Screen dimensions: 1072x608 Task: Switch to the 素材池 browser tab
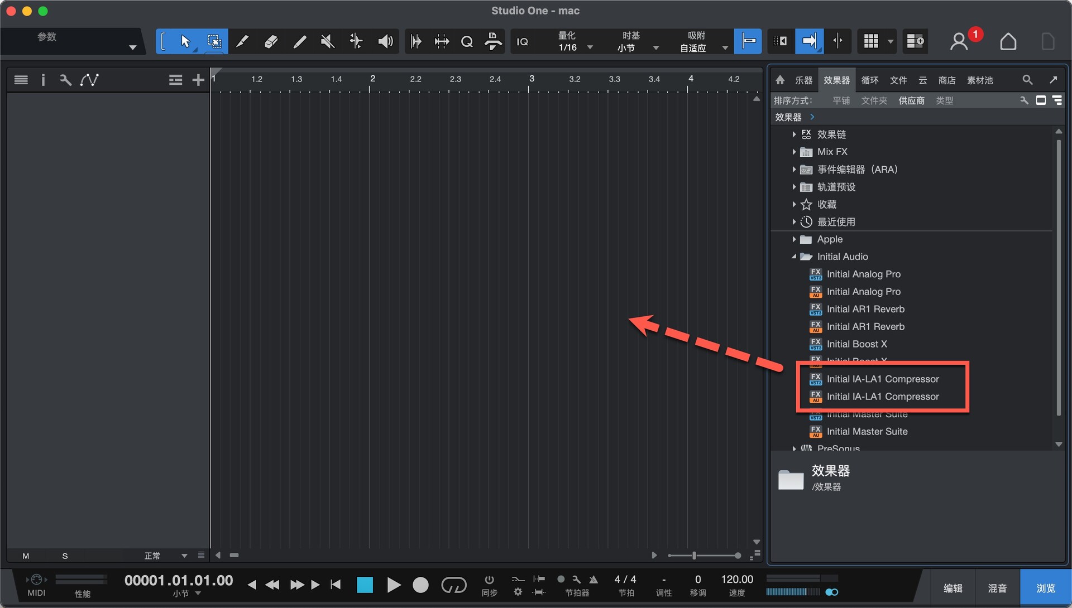tap(980, 80)
